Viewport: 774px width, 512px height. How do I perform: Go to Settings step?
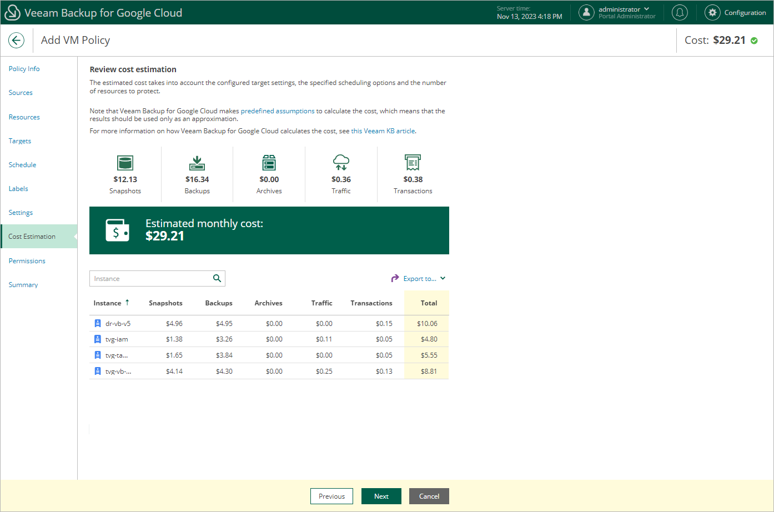(x=21, y=213)
